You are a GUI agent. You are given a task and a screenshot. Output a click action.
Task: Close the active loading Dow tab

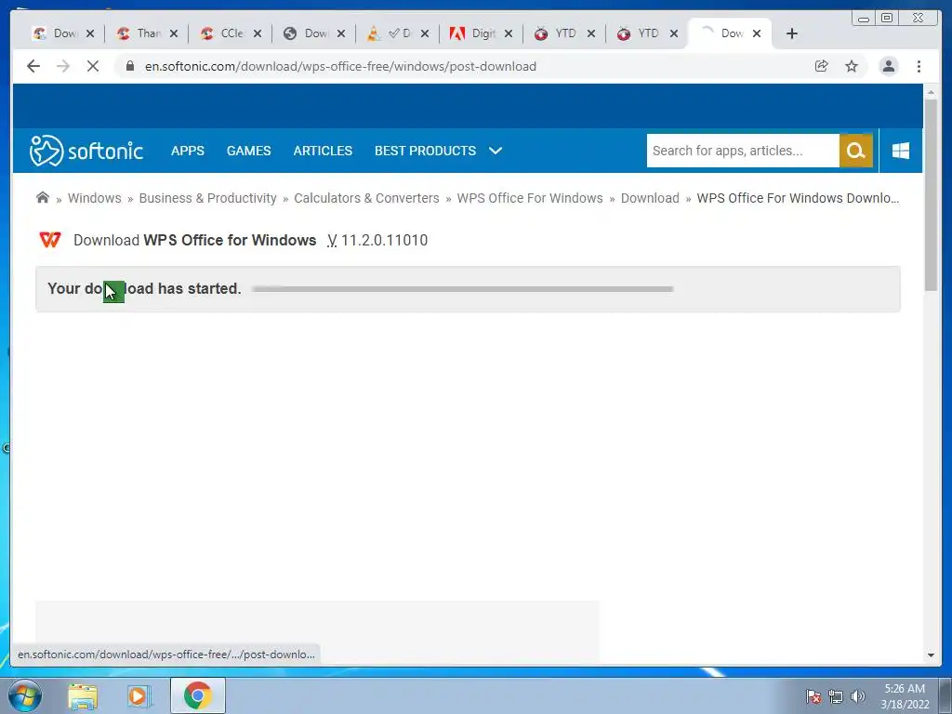pyautogui.click(x=757, y=33)
